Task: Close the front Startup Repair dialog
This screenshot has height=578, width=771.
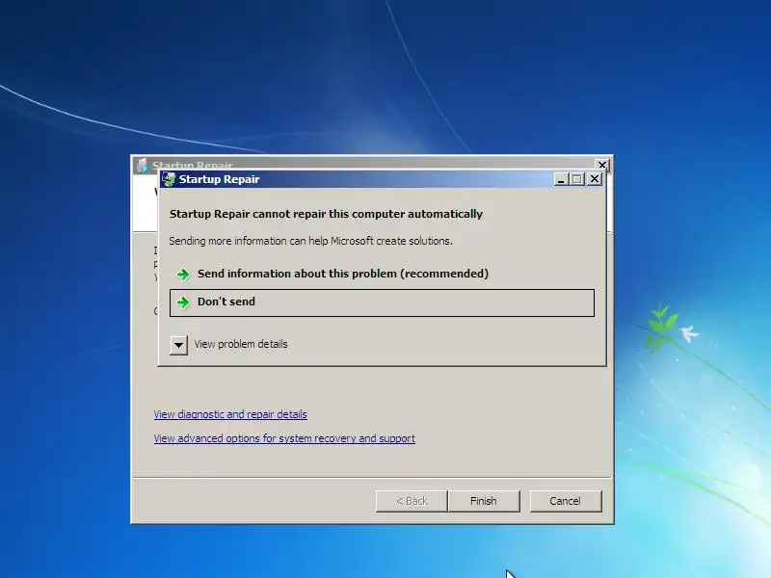Action: pyautogui.click(x=595, y=179)
